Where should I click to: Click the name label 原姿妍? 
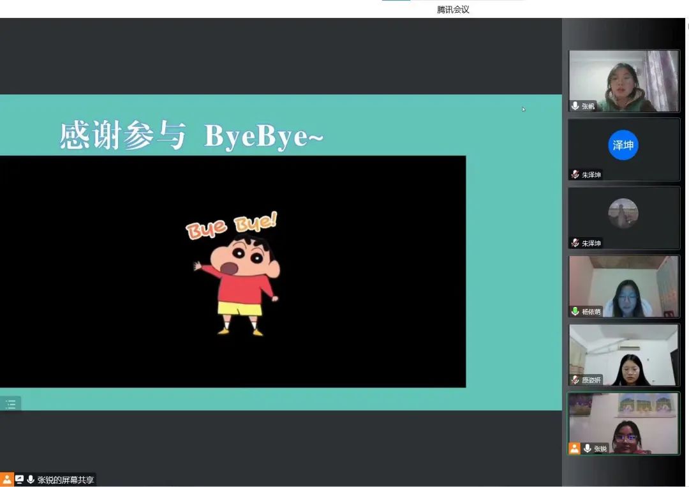click(x=591, y=380)
